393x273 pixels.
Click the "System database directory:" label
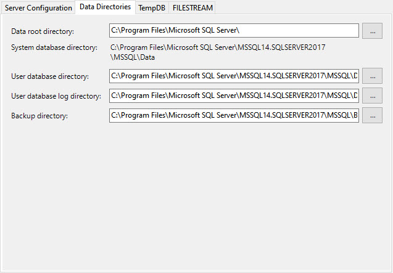coord(54,47)
